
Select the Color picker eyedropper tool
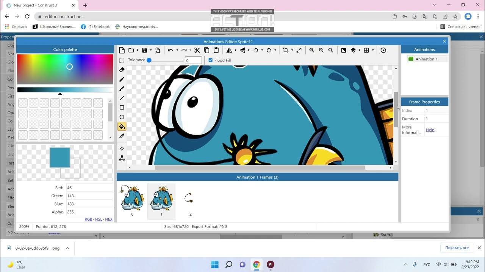(x=122, y=136)
